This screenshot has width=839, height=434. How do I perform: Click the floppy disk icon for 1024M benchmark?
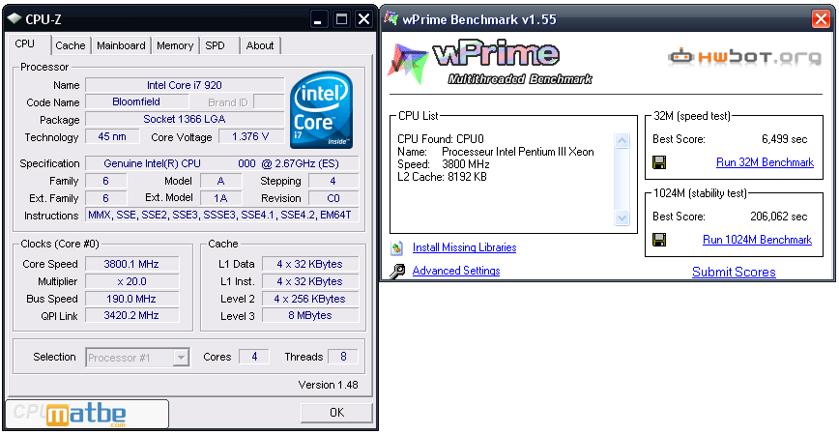click(x=660, y=239)
